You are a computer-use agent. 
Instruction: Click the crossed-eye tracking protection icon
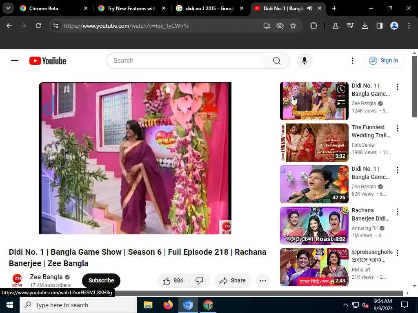click(x=280, y=26)
